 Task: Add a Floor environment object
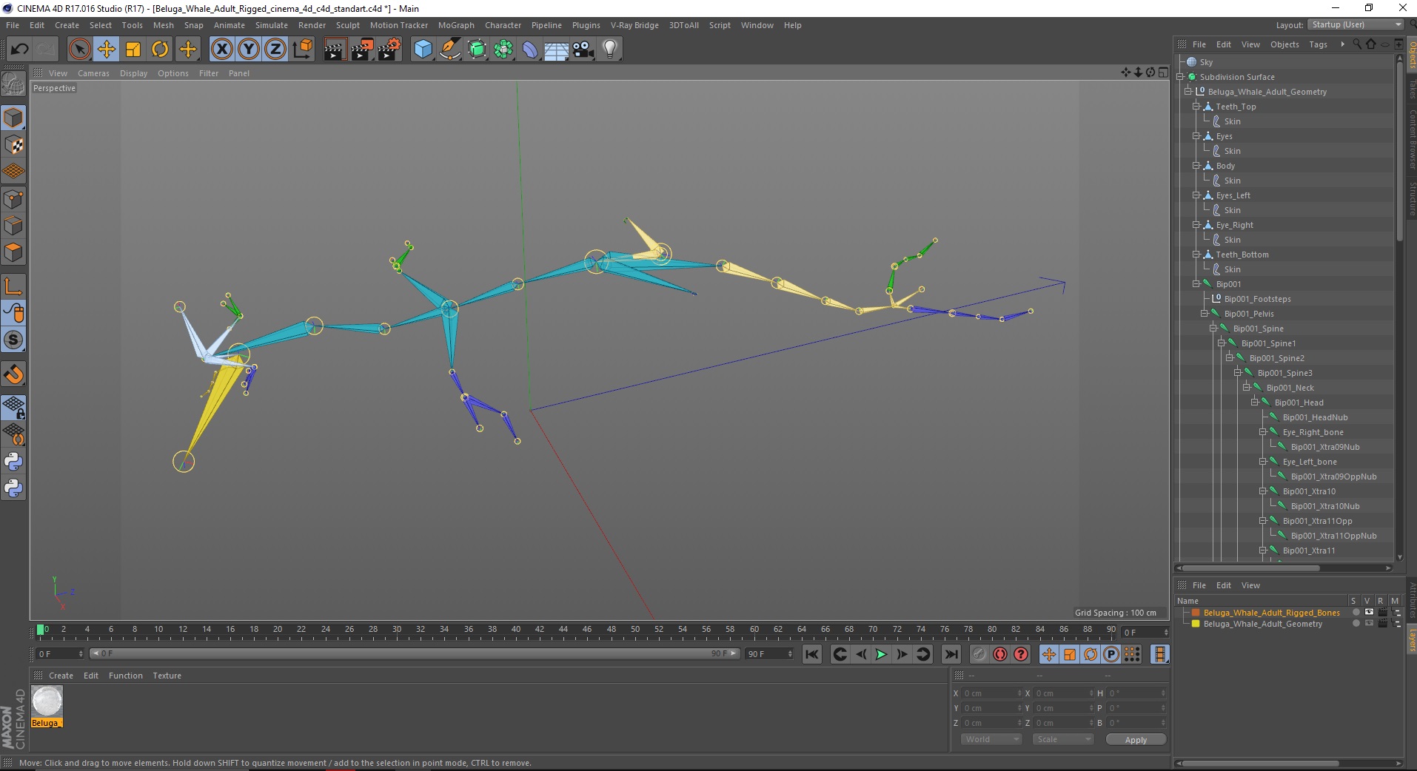556,50
